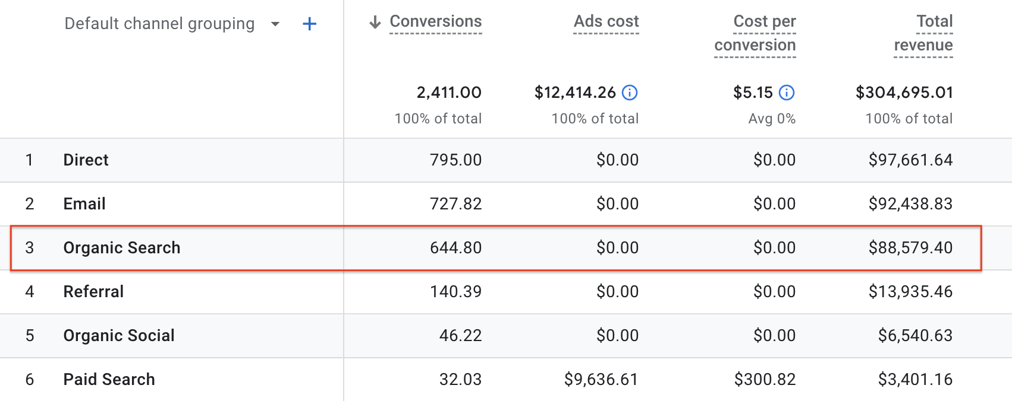Sort by the Ads cost column header
Screen dimensions: 1012x401
[x=606, y=22]
